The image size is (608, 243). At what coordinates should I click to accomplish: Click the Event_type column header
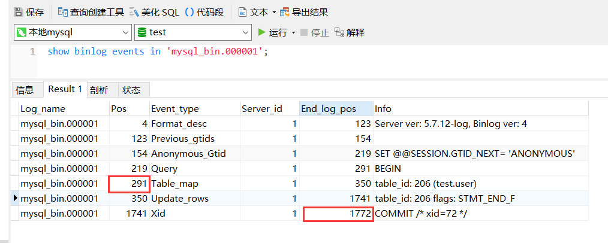coord(195,109)
